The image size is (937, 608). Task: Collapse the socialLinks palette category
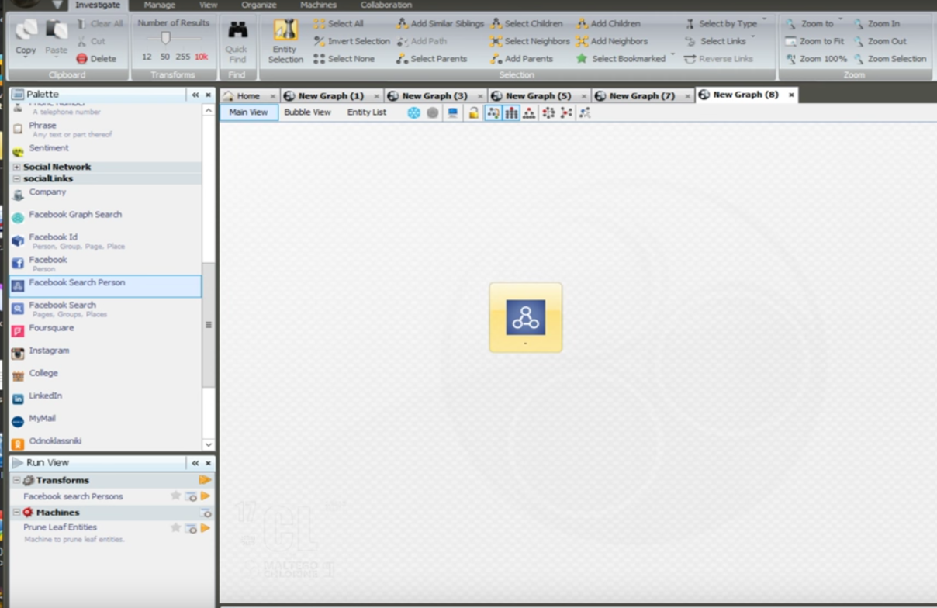pos(17,178)
